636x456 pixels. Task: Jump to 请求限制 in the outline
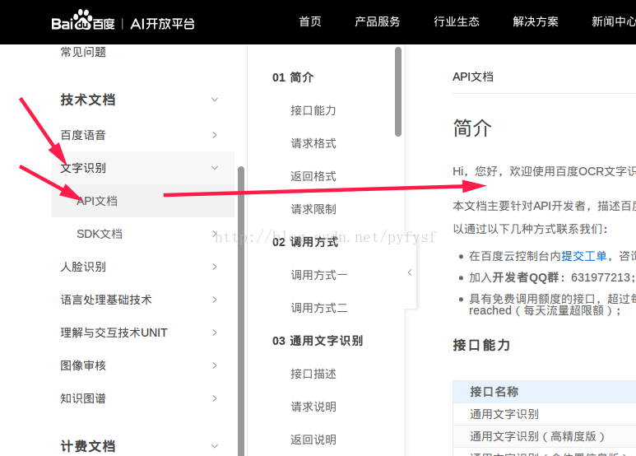[313, 209]
